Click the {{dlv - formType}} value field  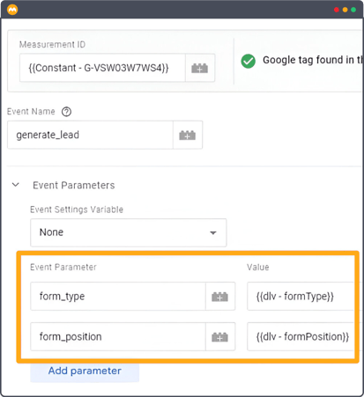pyautogui.click(x=301, y=297)
